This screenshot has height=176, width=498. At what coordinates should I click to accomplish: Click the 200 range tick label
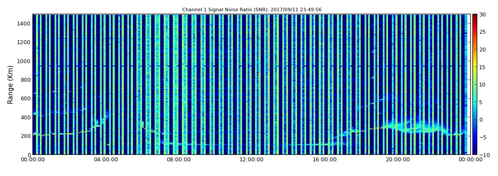click(x=26, y=136)
